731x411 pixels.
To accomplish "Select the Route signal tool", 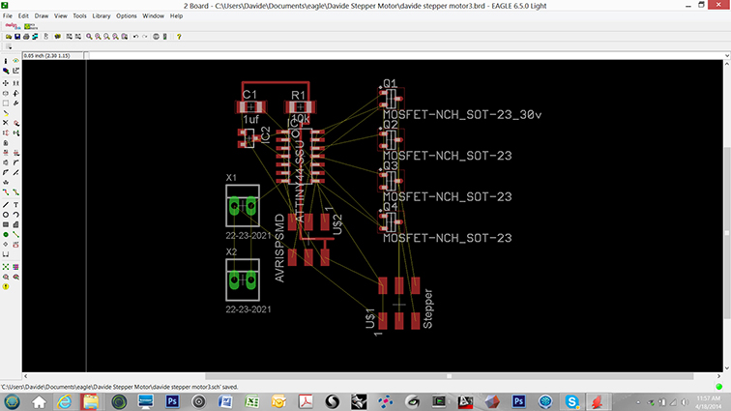I will (x=6, y=192).
